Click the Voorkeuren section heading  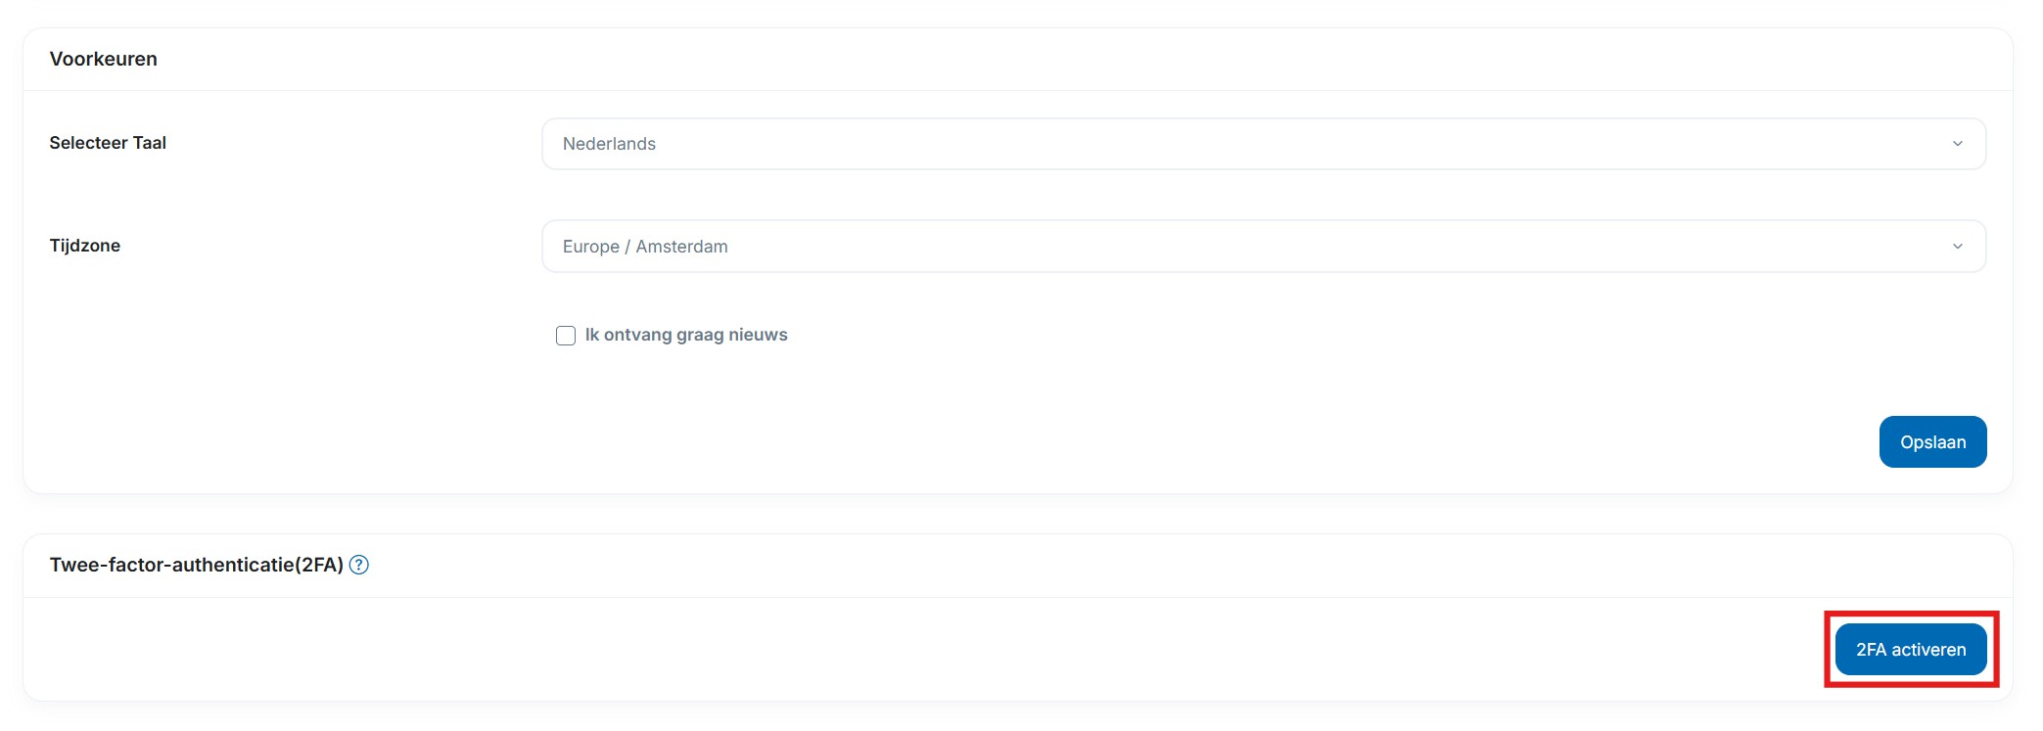tap(104, 59)
